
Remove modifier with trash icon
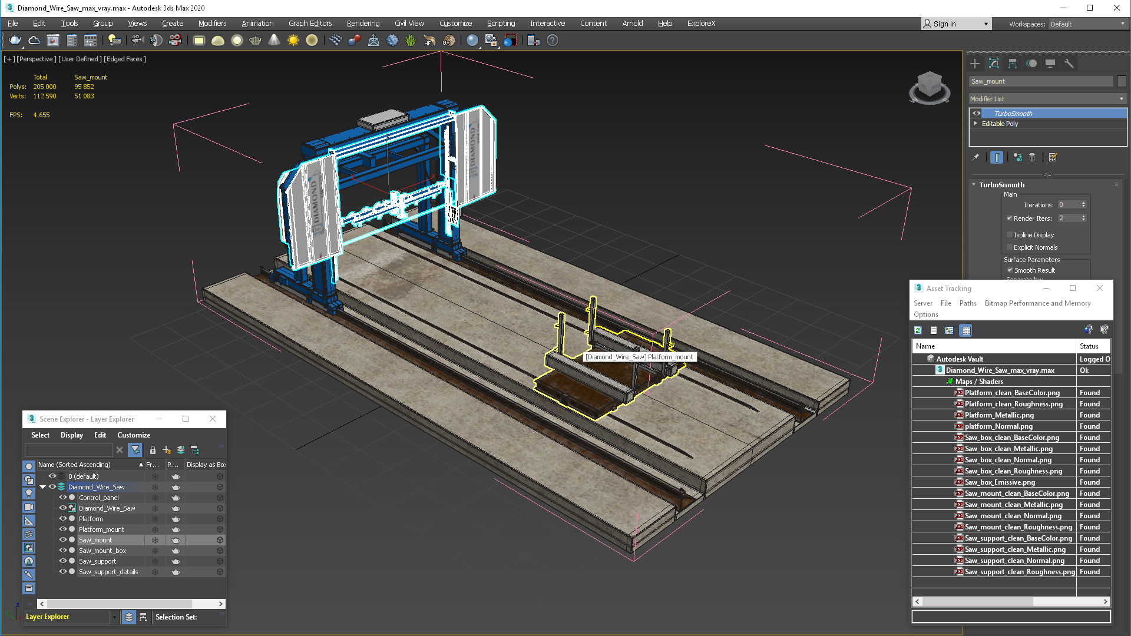pos(1032,157)
